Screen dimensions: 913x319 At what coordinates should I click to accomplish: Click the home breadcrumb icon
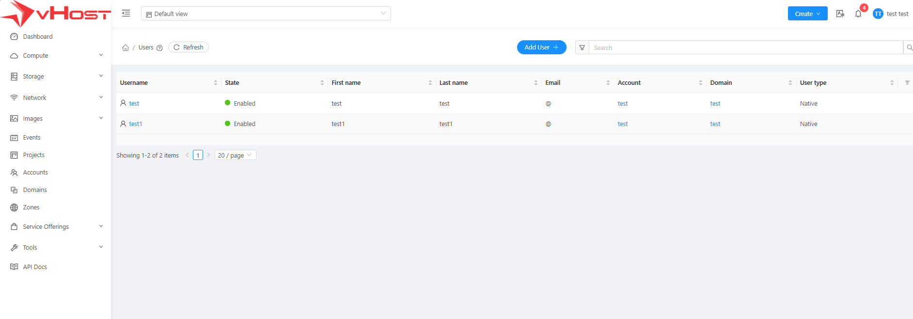(x=126, y=48)
